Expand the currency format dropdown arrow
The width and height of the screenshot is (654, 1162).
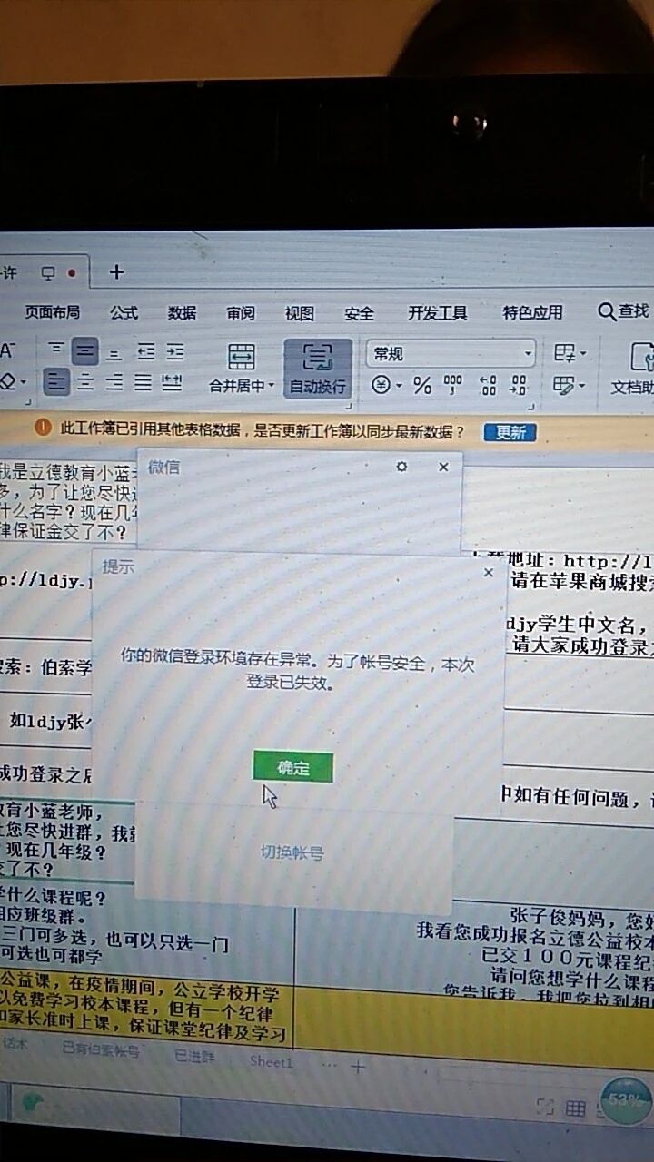[398, 387]
